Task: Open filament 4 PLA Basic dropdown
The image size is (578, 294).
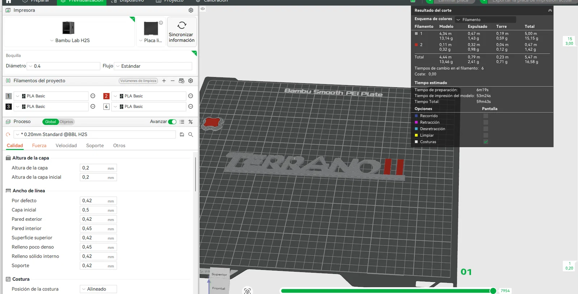Action: pyautogui.click(x=149, y=106)
